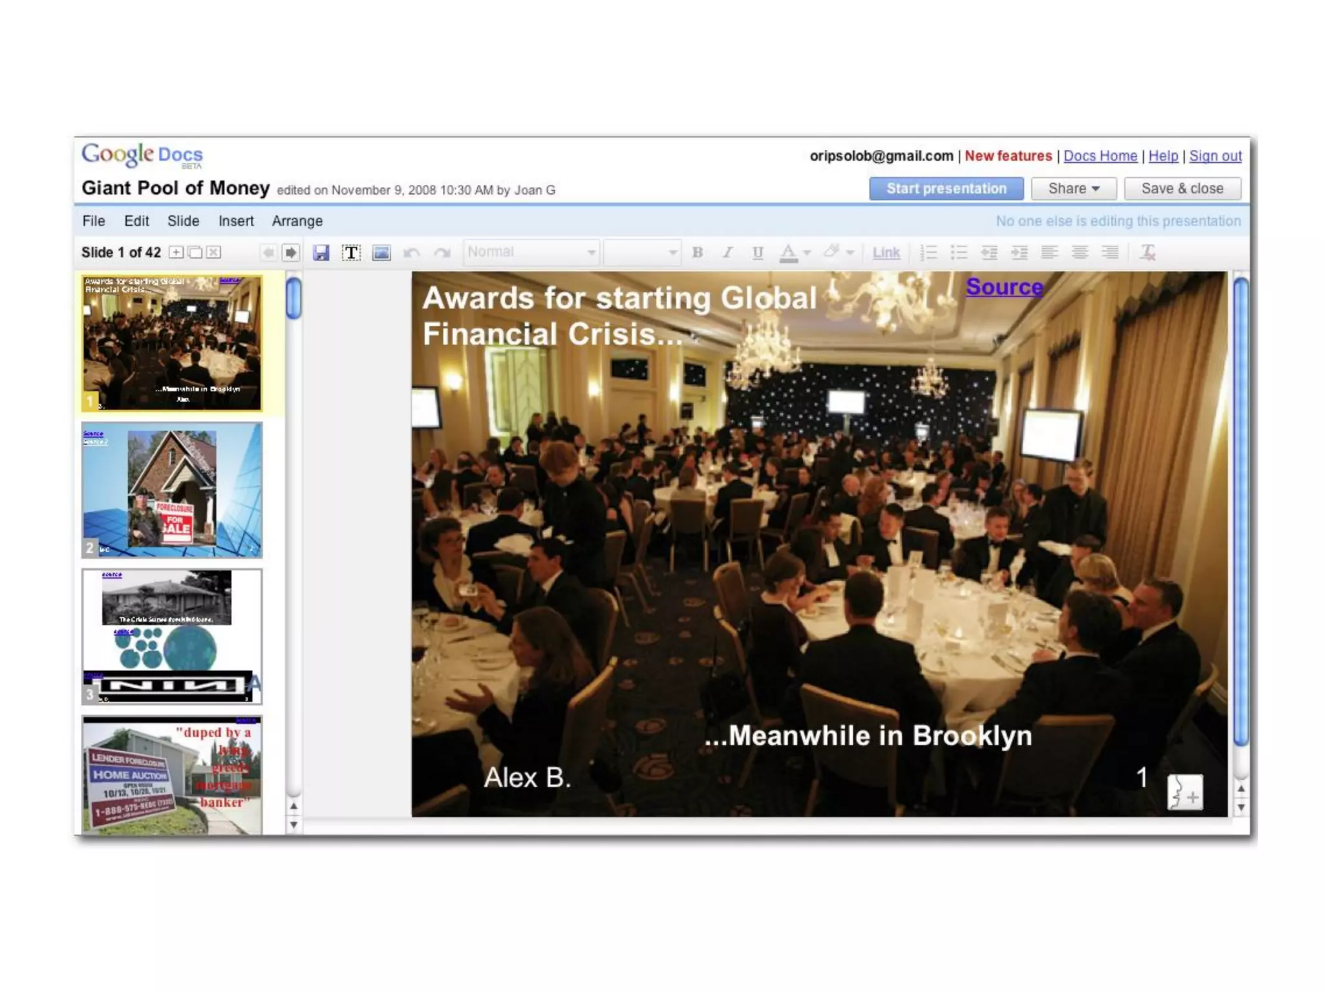1324x993 pixels.
Task: Open speaker notes icon on slide
Action: coord(1184,792)
